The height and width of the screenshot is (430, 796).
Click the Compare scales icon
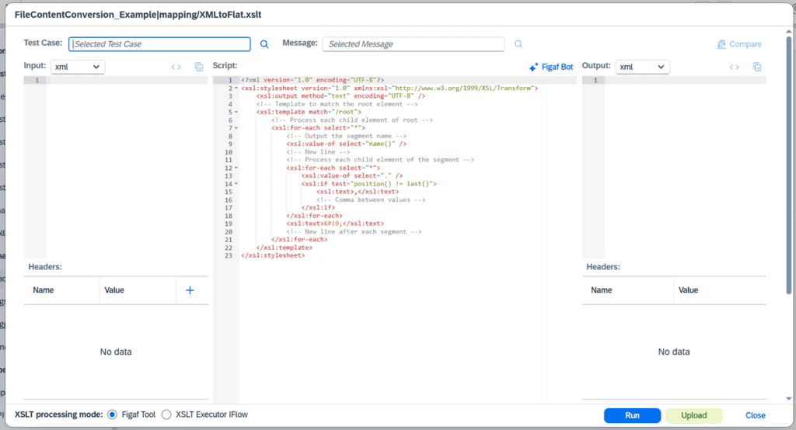click(x=721, y=44)
